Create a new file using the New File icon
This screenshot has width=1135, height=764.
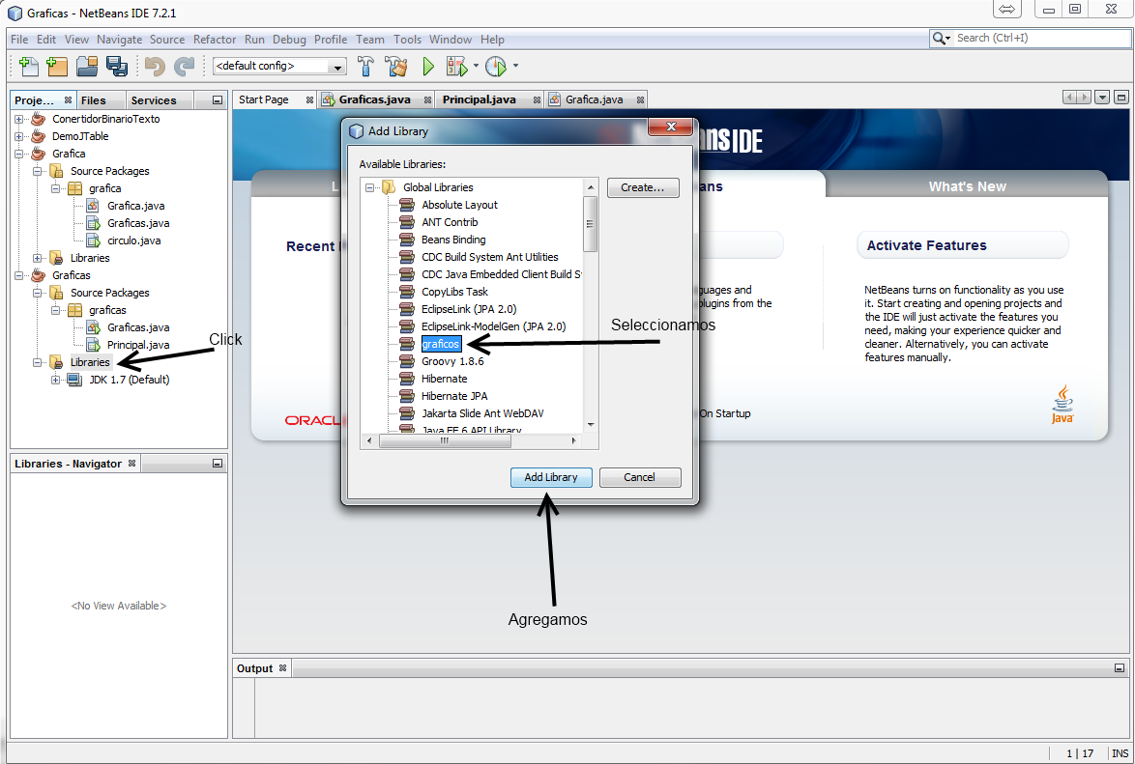coord(28,66)
